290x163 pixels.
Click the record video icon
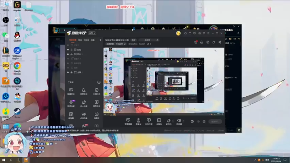coord(192,121)
